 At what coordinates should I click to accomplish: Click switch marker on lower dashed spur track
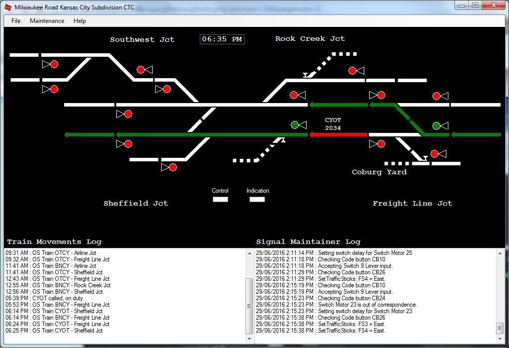pyautogui.click(x=283, y=140)
